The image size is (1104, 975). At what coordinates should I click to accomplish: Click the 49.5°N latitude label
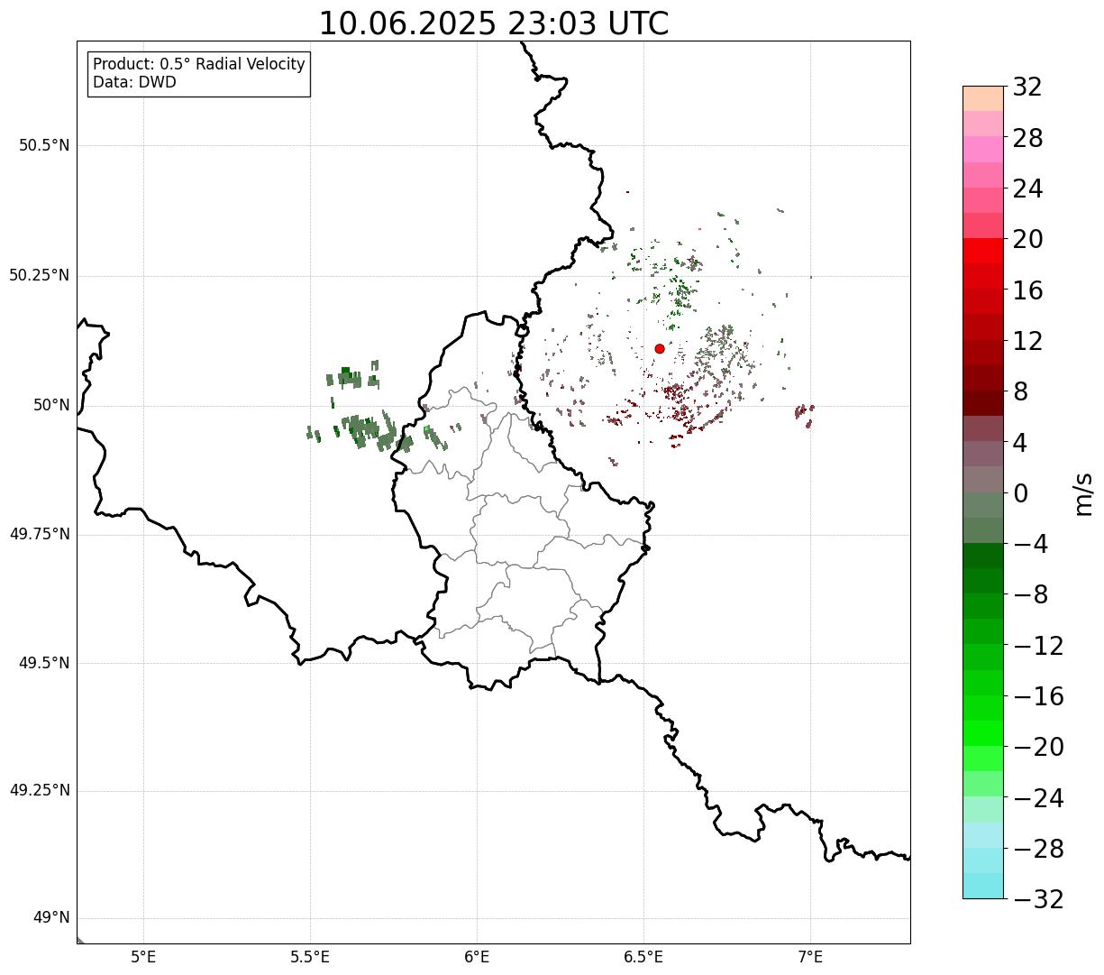pos(44,663)
